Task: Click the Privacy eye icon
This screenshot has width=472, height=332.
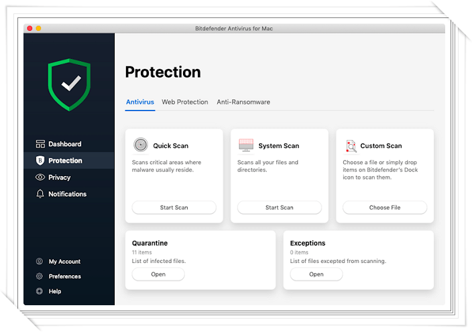Action: [x=40, y=177]
